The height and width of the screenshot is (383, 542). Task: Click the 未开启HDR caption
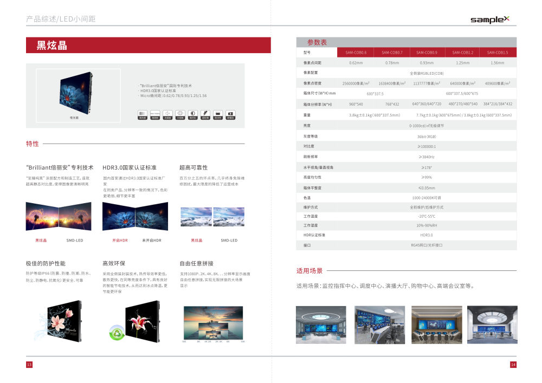point(152,240)
